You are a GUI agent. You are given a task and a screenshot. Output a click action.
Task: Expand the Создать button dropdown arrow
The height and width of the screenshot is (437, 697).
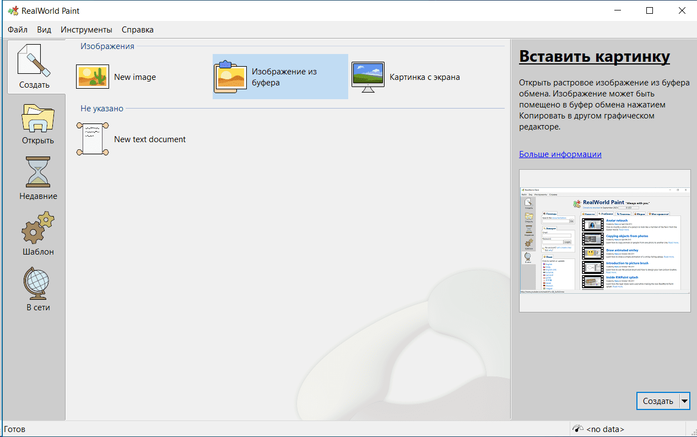pyautogui.click(x=685, y=401)
